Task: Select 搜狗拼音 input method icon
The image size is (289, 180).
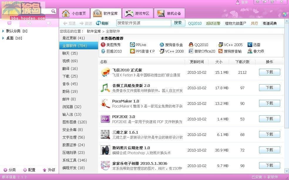Action: [221, 51]
